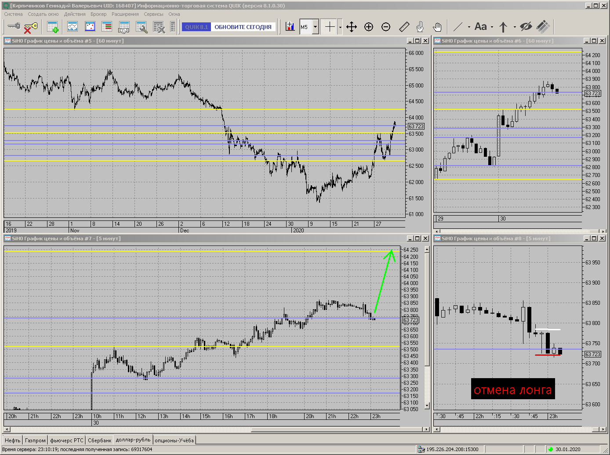
Task: Click the ОБНОВИТЕ СЕГОДНЯ update banner
Action: 243,27
